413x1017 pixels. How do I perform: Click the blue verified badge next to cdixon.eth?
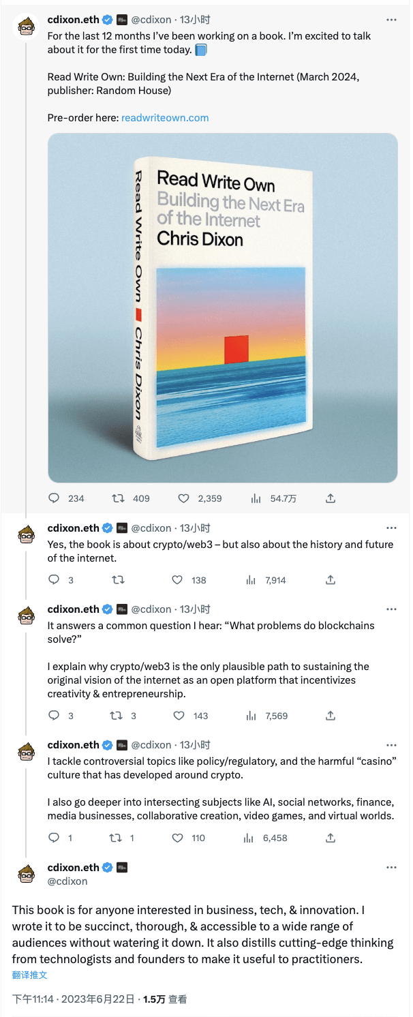coord(106,20)
